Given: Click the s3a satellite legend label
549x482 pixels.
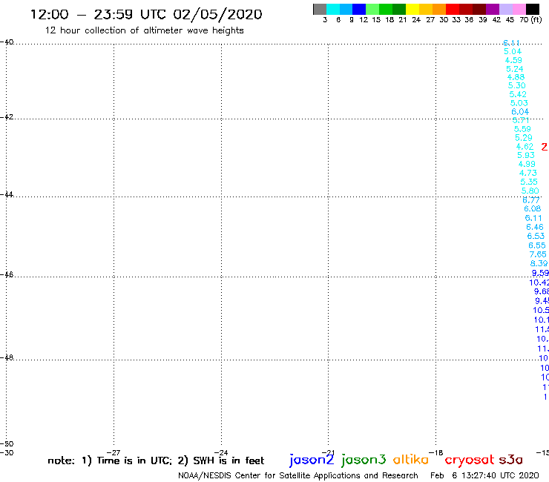Looking at the screenshot, I should pos(510,460).
